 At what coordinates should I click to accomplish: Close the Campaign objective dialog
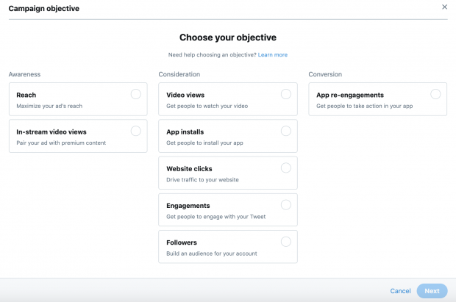444,7
